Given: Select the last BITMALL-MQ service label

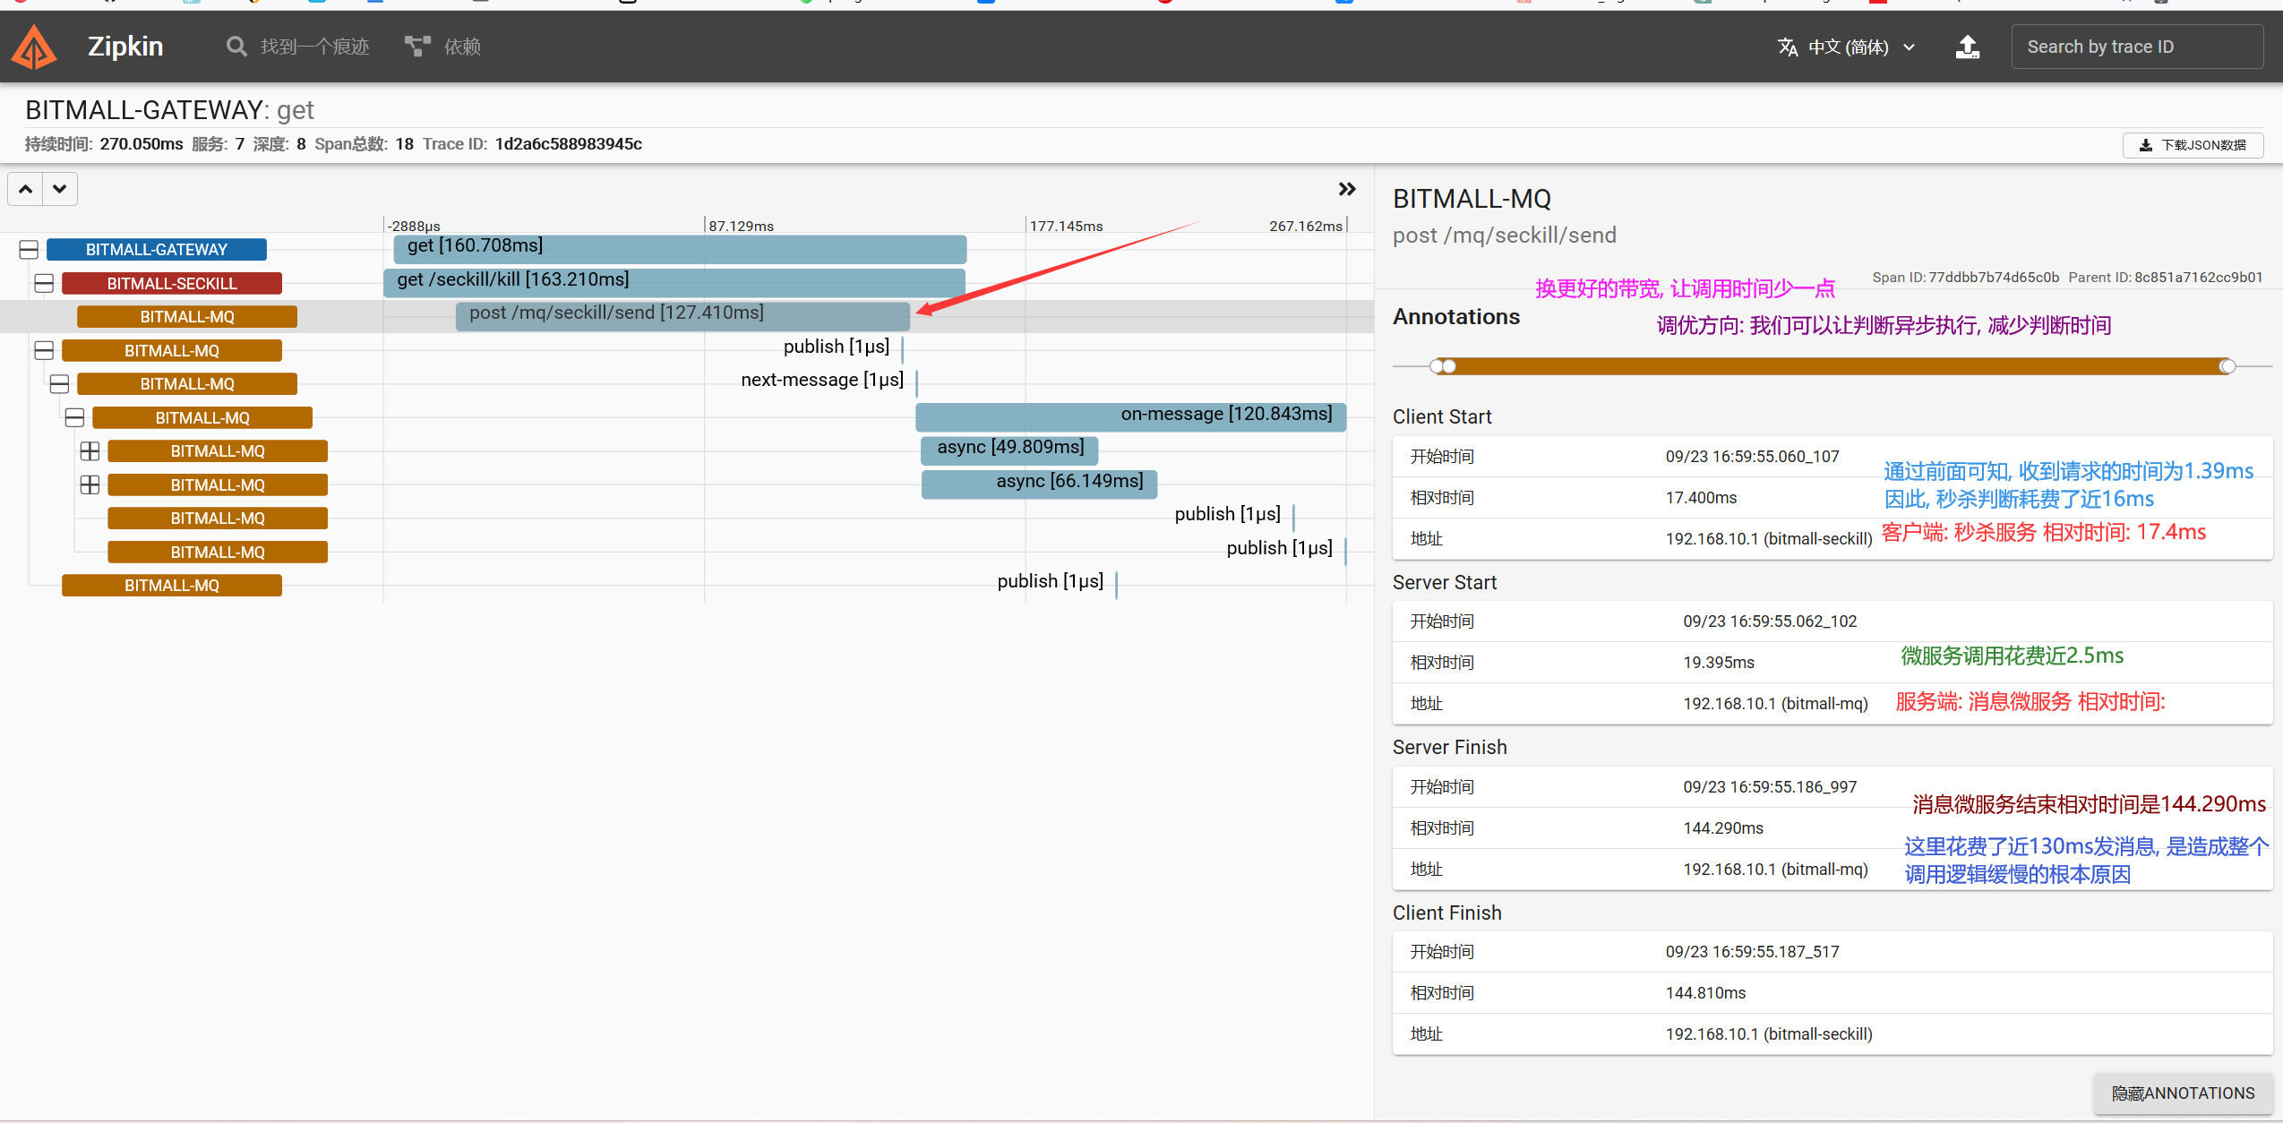Looking at the screenshot, I should click(172, 586).
